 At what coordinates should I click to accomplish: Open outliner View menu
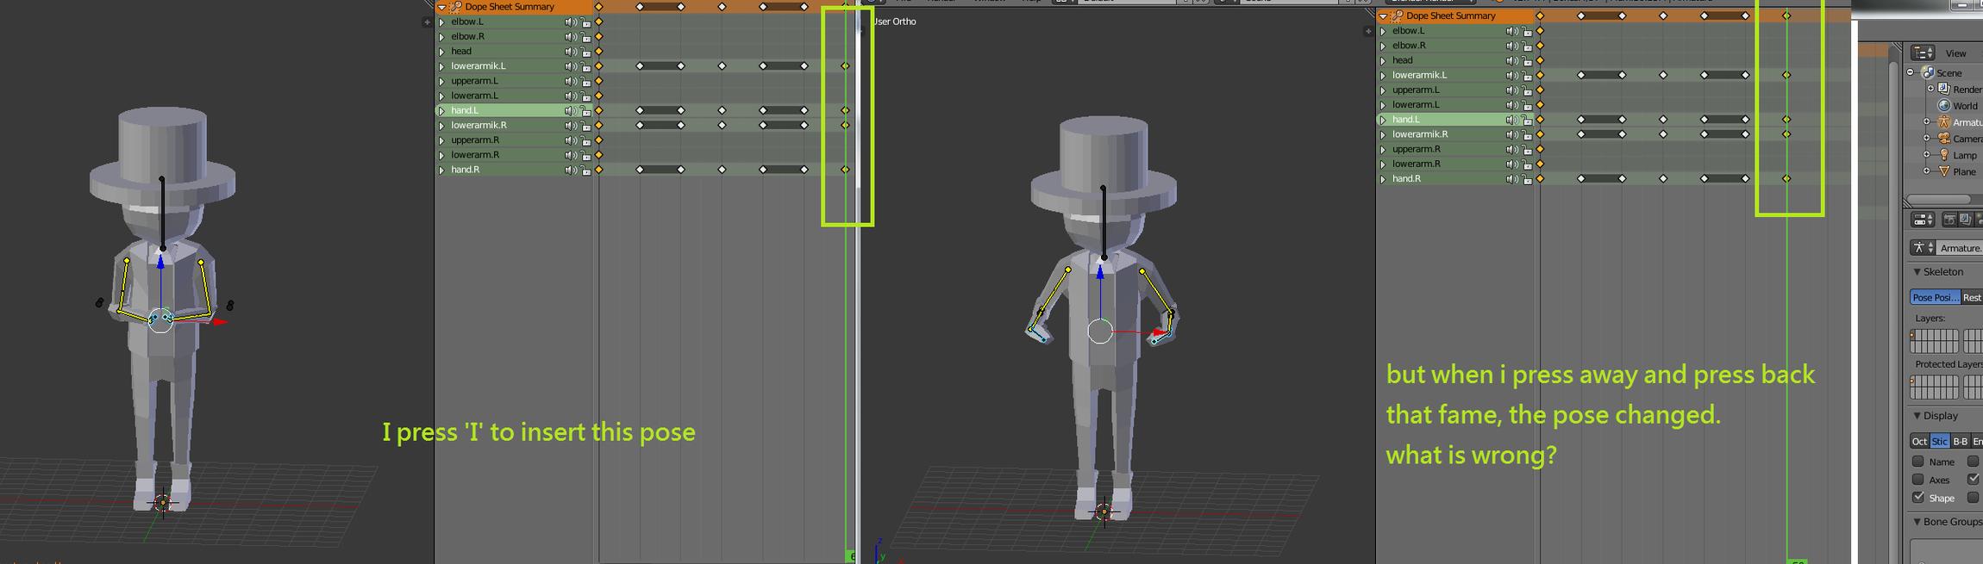coord(1955,53)
